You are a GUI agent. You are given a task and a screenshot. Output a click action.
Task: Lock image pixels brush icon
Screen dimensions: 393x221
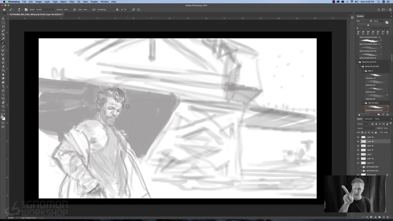(366, 132)
